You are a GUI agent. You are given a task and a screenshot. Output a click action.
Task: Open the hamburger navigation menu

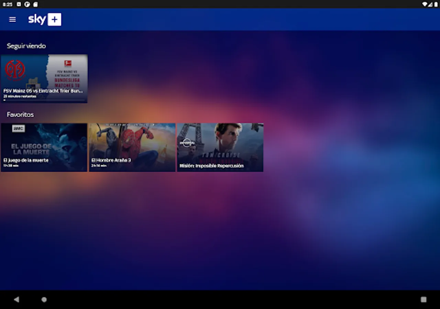[12, 20]
